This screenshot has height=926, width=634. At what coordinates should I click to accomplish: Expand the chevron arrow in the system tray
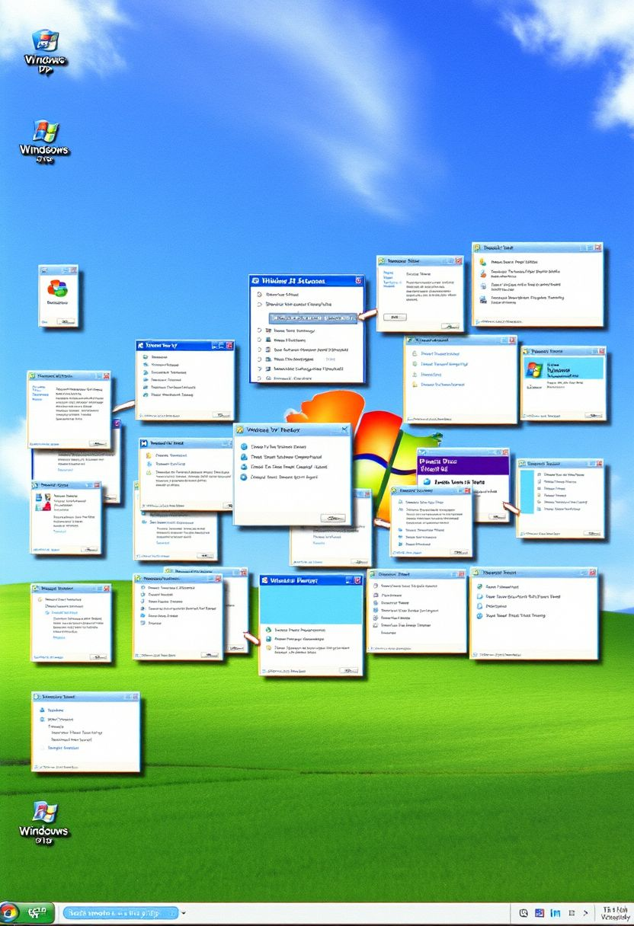click(x=586, y=912)
